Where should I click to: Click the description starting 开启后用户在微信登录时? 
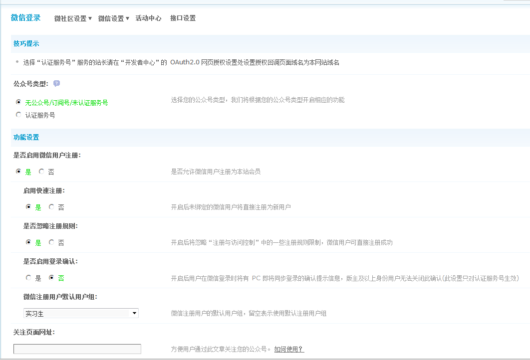point(345,278)
